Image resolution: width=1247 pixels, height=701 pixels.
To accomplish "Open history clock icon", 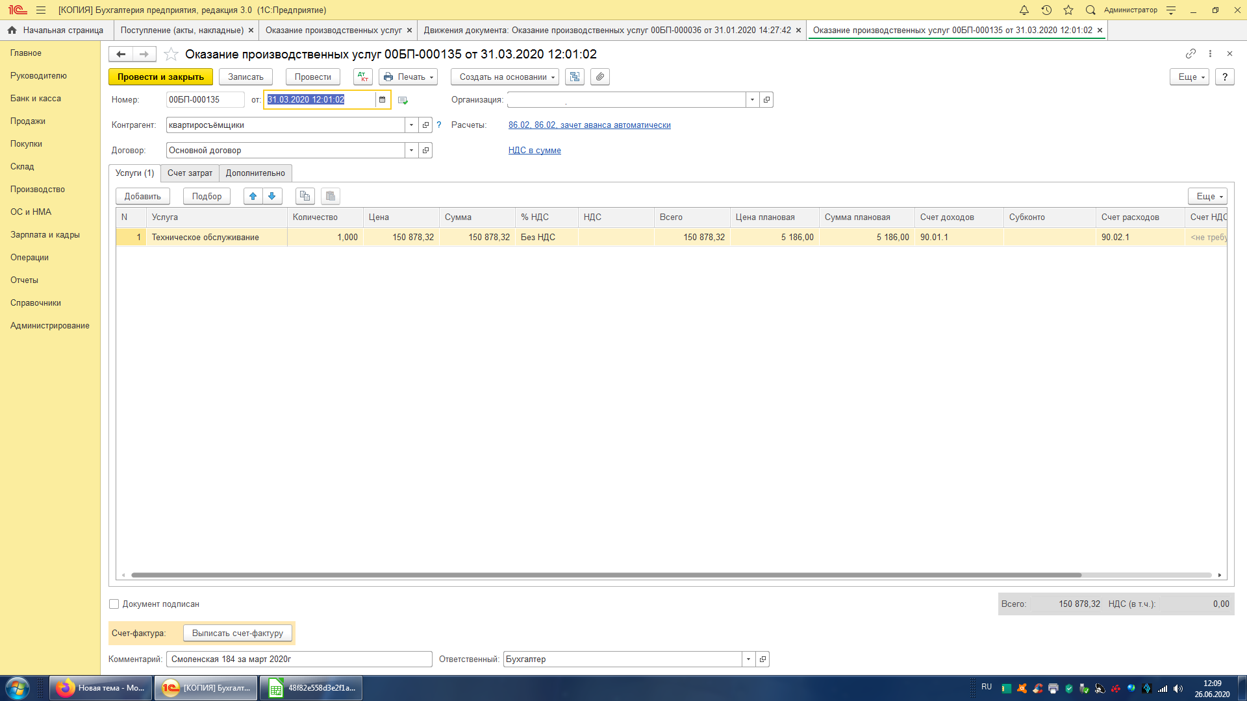I will [x=1046, y=10].
